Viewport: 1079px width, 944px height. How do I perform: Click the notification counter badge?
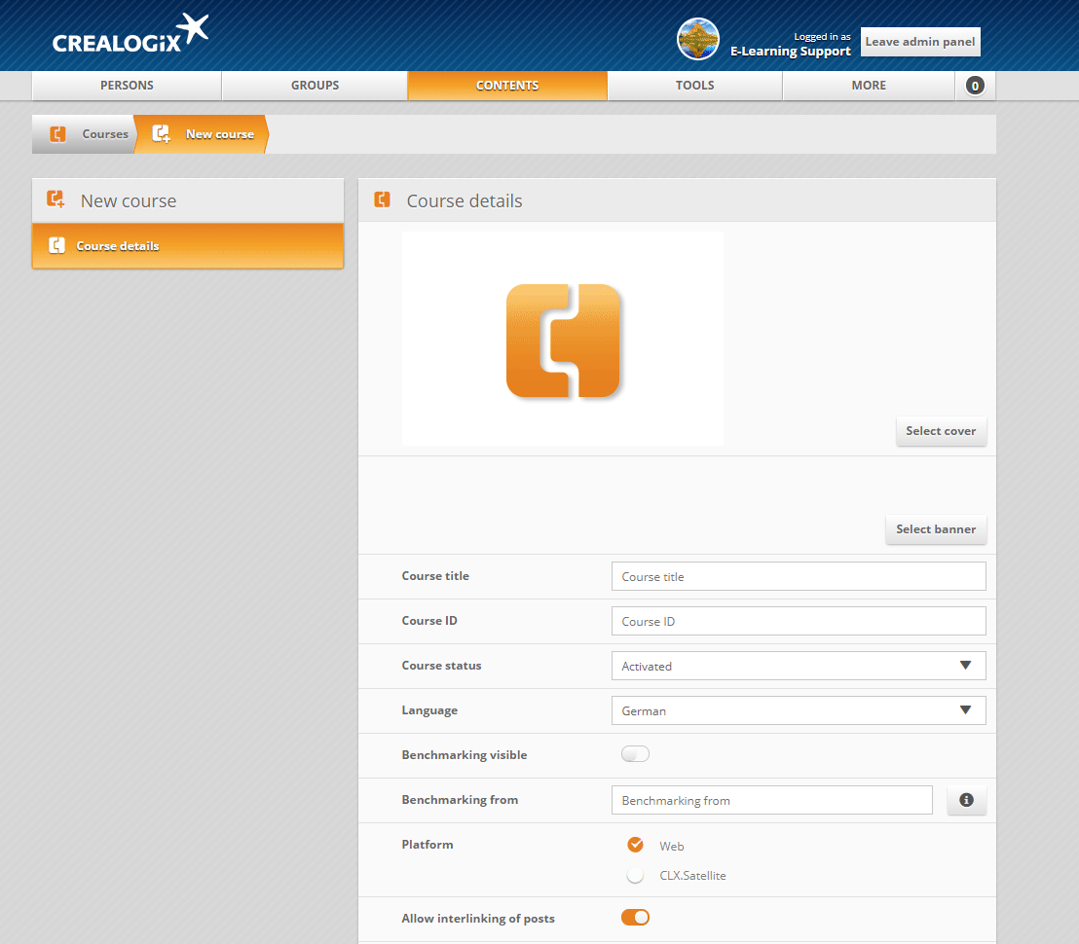[975, 86]
